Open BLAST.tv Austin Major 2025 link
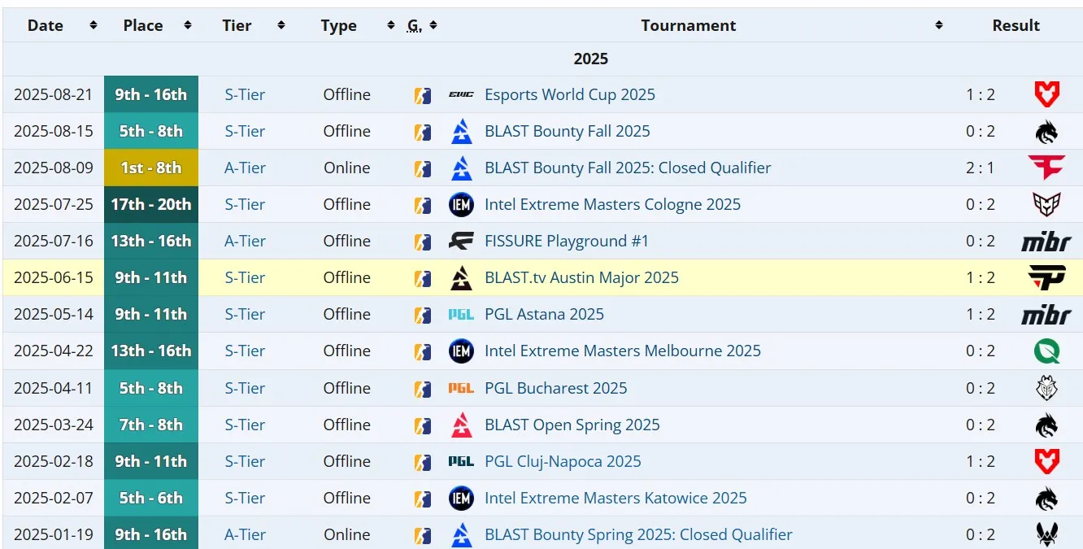The image size is (1083, 549). pyautogui.click(x=581, y=277)
